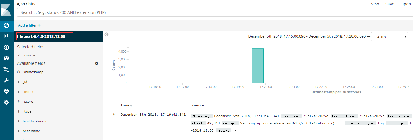
Task: Sort by the Time column arrow
Action: [131, 106]
